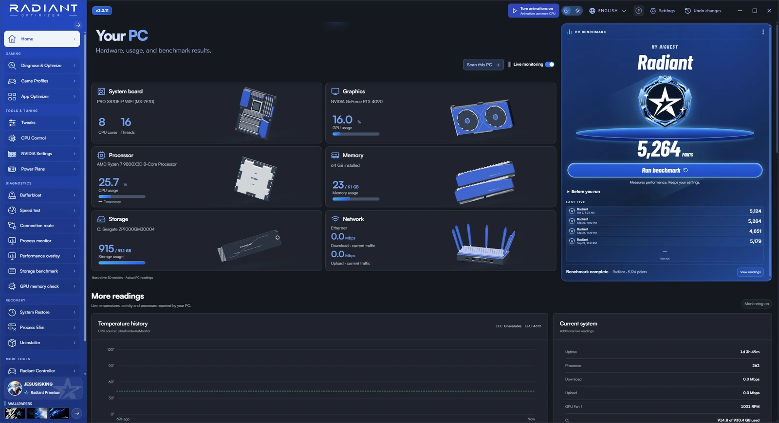Viewport: 779px width, 423px height.
Task: Open the ENGLISH language dropdown
Action: (x=608, y=11)
